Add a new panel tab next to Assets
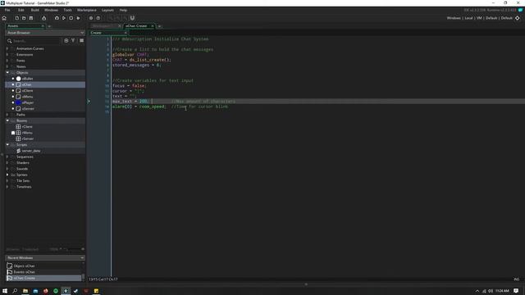The image size is (525, 295). (49, 26)
